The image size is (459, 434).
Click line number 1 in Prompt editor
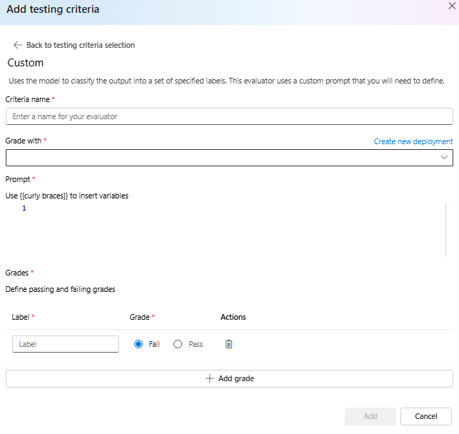click(24, 208)
